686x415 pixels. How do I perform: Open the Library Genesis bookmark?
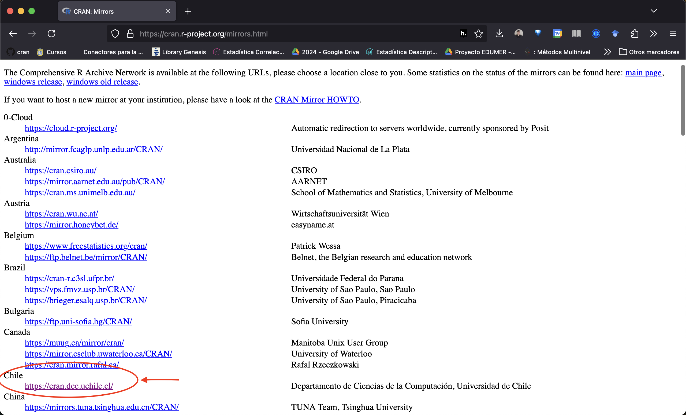coord(179,52)
